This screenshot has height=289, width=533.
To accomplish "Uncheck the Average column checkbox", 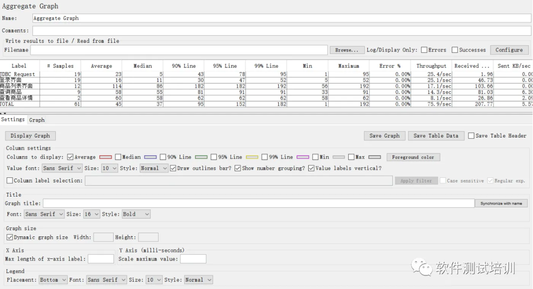I will coord(70,157).
